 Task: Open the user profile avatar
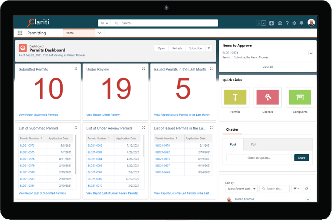pos(311,23)
